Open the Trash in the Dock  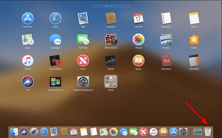(208, 131)
